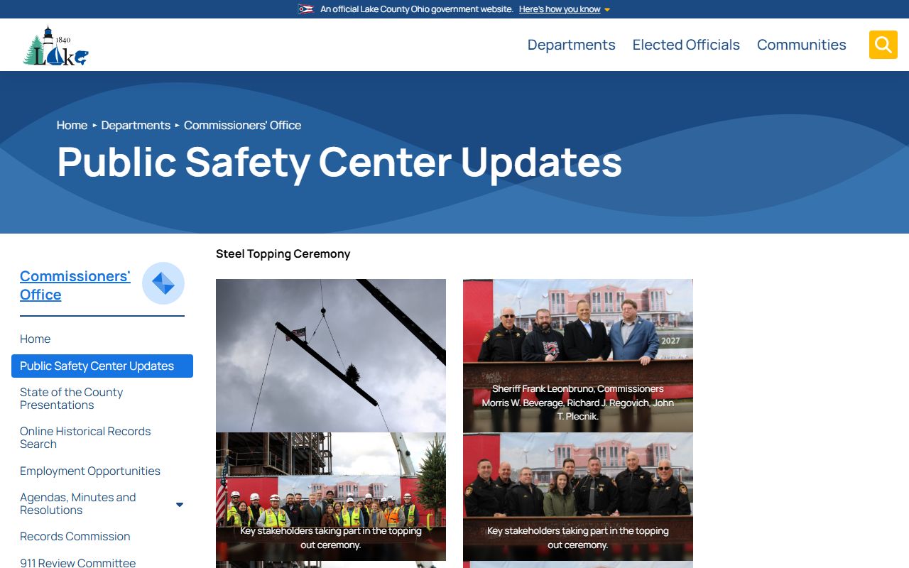Click the Steel Topping Ceremony heading
This screenshot has height=568, width=909.
283,254
